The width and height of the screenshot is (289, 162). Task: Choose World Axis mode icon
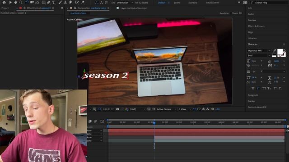pyautogui.click(x=101, y=2)
